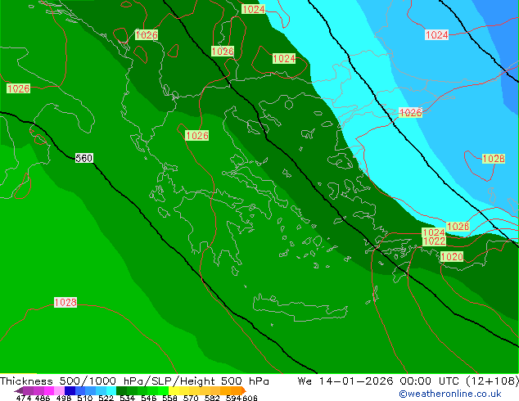Select the cyan legend swatch before 534

111,390
